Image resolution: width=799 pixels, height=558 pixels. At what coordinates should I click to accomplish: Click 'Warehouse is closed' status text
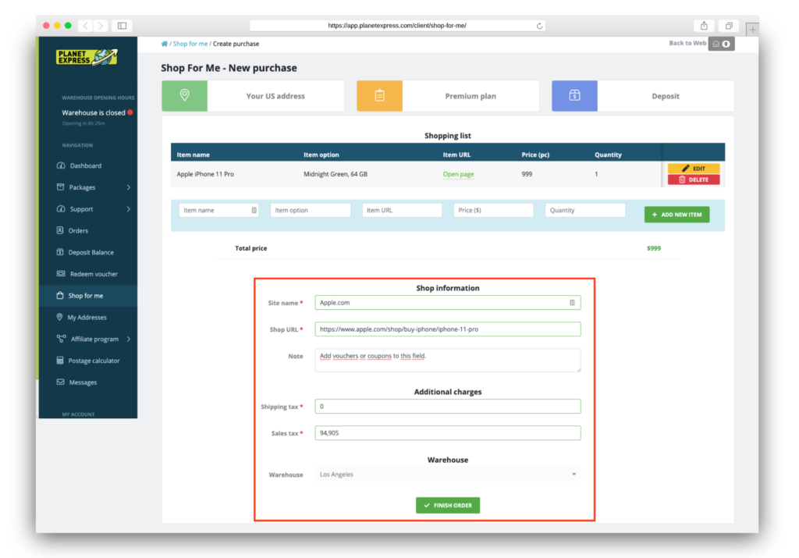94,112
